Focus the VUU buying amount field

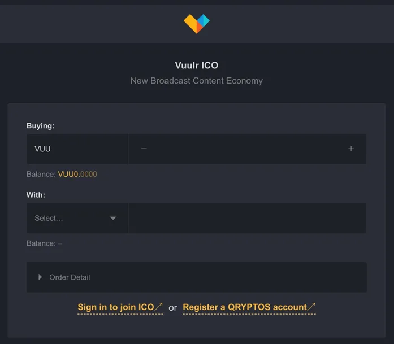click(x=247, y=149)
